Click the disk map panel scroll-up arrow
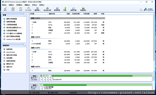Screen dimensions: 156x95 point(154,74)
